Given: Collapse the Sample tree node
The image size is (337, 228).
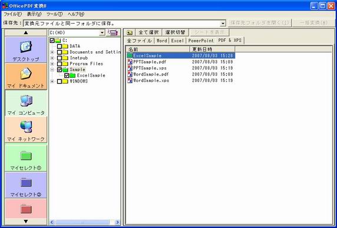Looking at the screenshot, I should click(52, 70).
